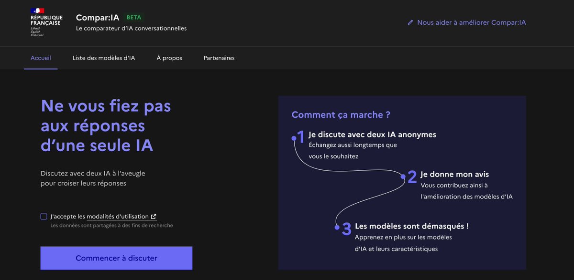Go to Liste des modèles d'IA
Viewport: 574px width, 280px height.
(x=104, y=58)
